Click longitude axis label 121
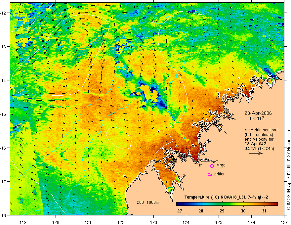291x225 pixels. [x=88, y=222]
